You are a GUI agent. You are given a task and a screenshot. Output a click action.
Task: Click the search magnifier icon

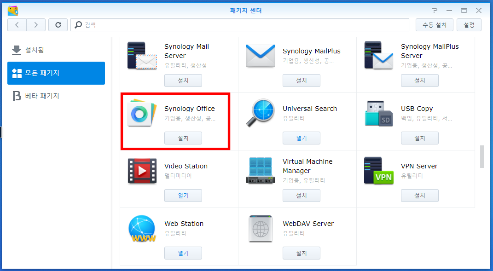pyautogui.click(x=78, y=25)
